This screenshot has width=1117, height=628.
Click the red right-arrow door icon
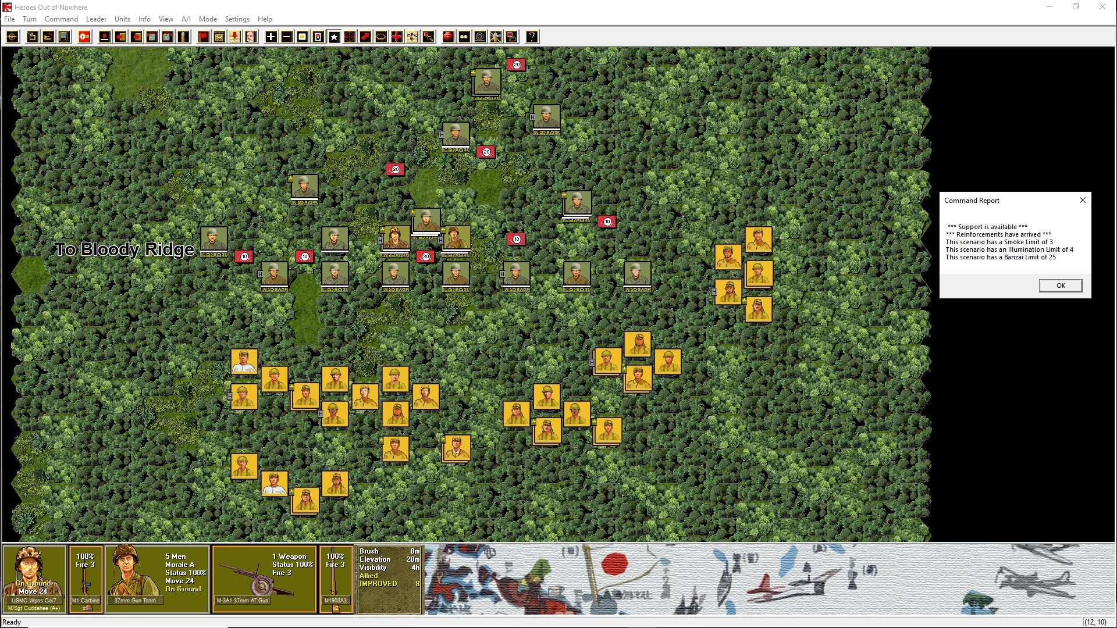(136, 37)
